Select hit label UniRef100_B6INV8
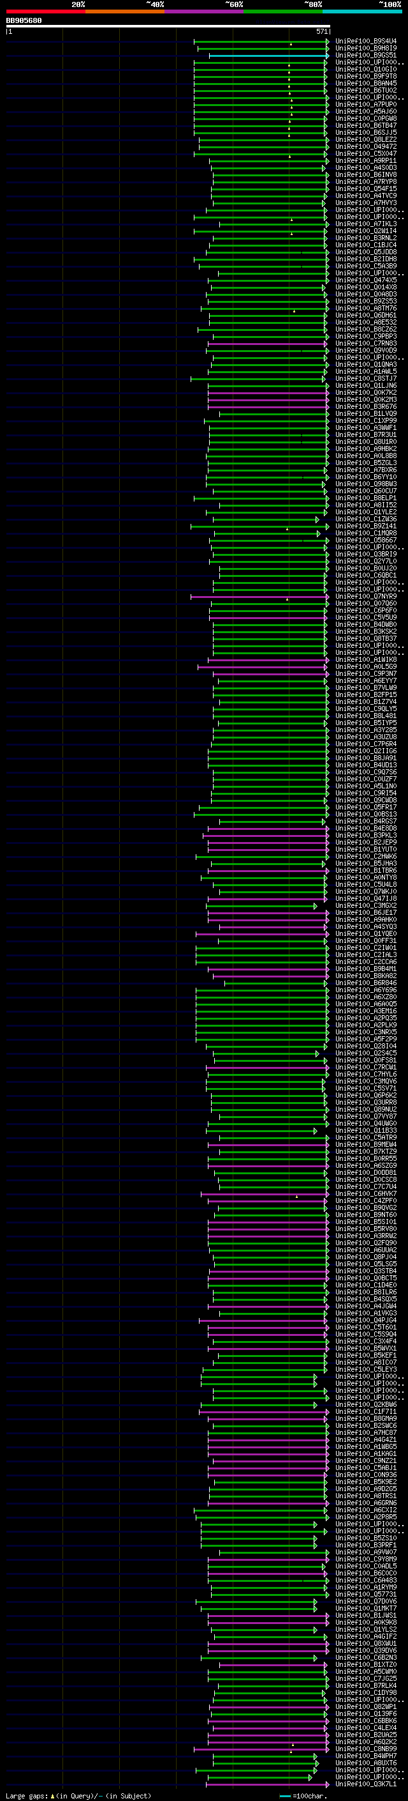This screenshot has width=408, height=1801. (x=365, y=175)
